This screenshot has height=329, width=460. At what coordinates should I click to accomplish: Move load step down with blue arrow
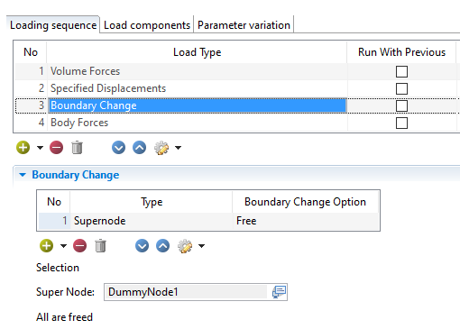(x=118, y=148)
